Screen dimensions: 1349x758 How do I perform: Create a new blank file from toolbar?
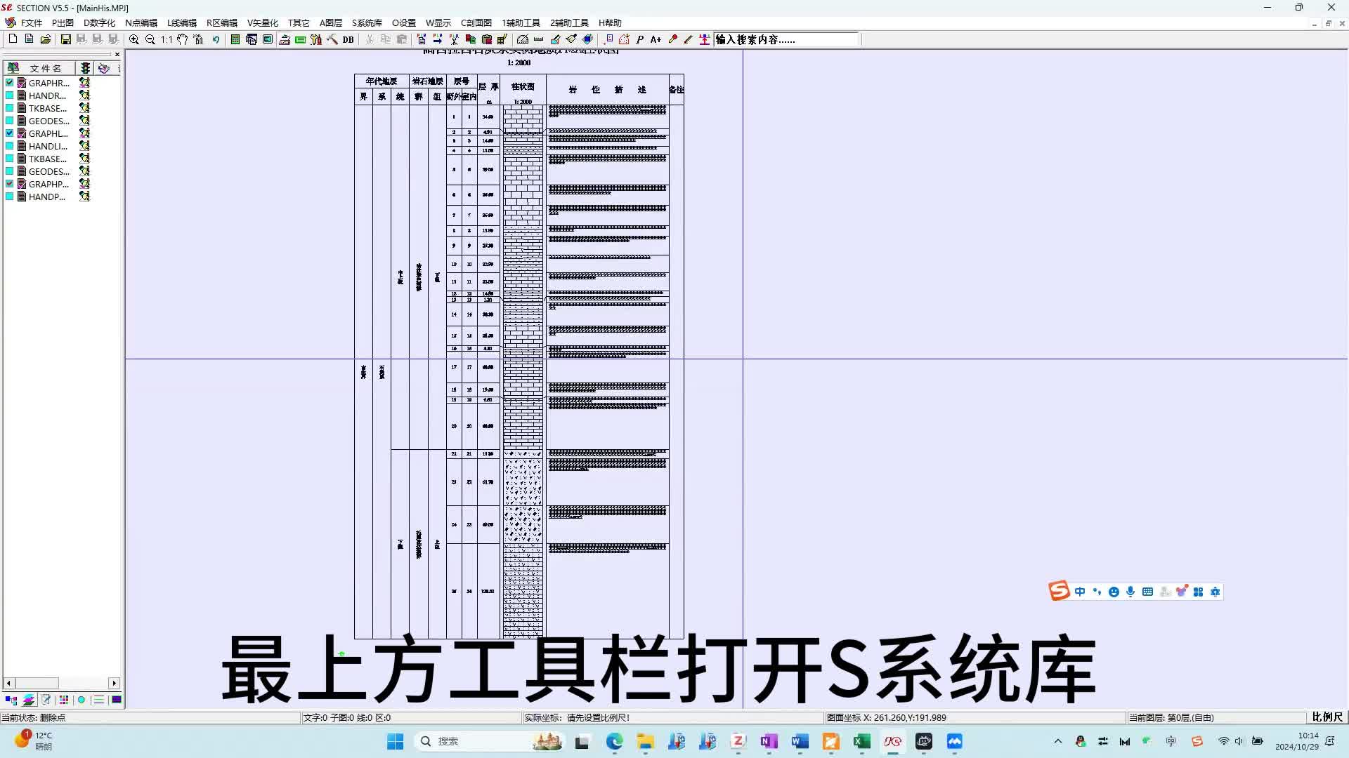pos(13,39)
